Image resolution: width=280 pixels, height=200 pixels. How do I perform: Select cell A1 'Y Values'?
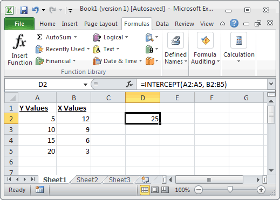pos(37,108)
